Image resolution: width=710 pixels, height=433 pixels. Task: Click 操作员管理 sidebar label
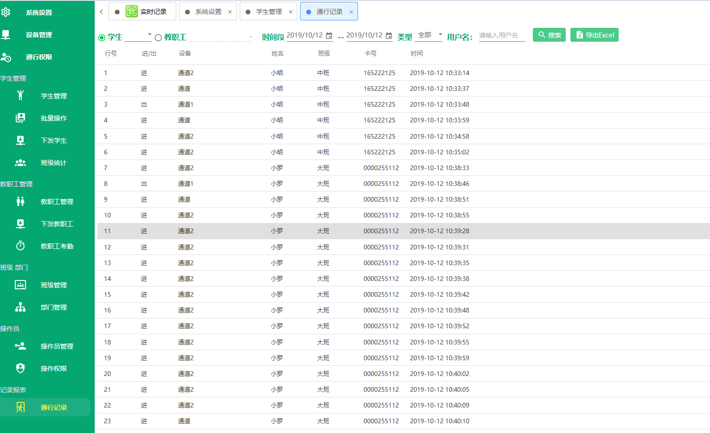pyautogui.click(x=57, y=346)
